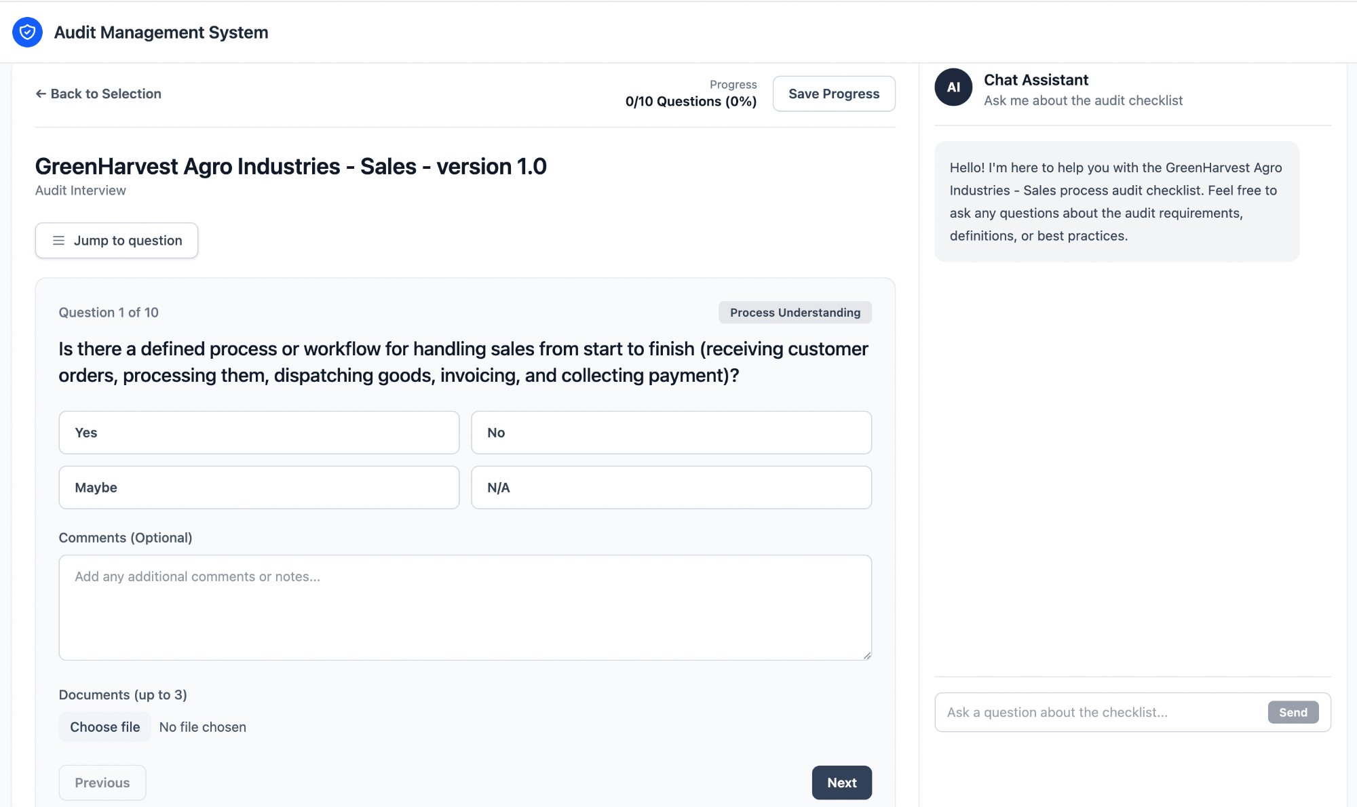Click the AI Chat Assistant avatar
This screenshot has height=807, width=1357.
tap(953, 87)
